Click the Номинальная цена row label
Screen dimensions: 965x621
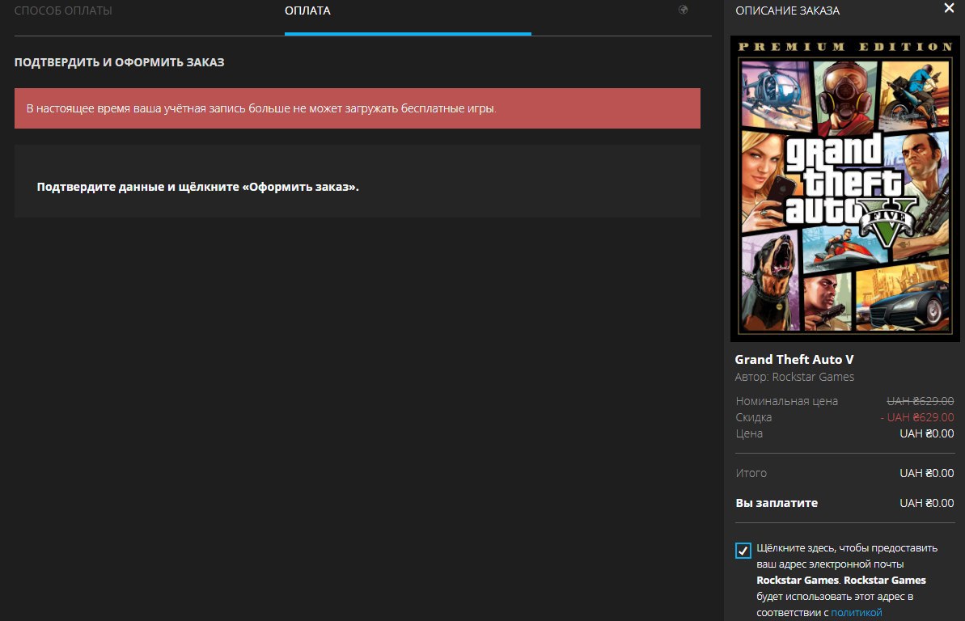click(786, 401)
